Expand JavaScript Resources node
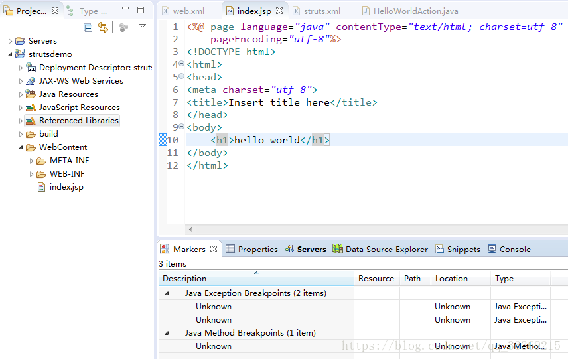Viewport: 568px width, 359px height. click(x=21, y=108)
